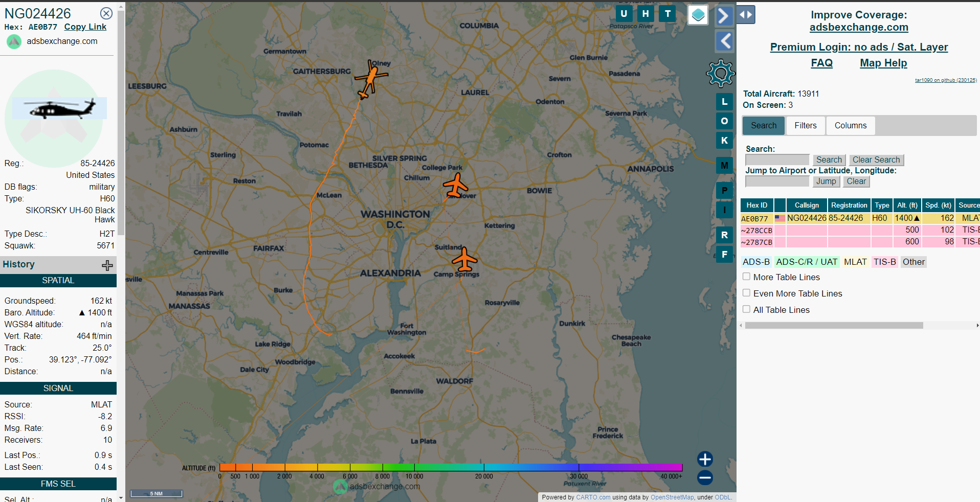The height and width of the screenshot is (502, 980).
Task: Click the left chevron arrow button
Action: [x=724, y=41]
